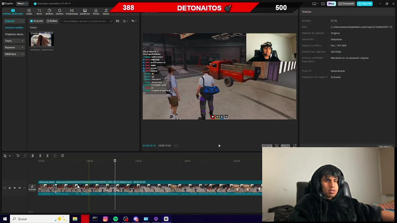Open Spotify from taskbar
This screenshot has height=223, width=397.
[115, 219]
